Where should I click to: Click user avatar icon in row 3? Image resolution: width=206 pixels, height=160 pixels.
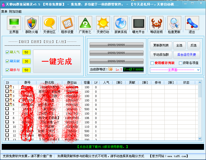[11, 96]
